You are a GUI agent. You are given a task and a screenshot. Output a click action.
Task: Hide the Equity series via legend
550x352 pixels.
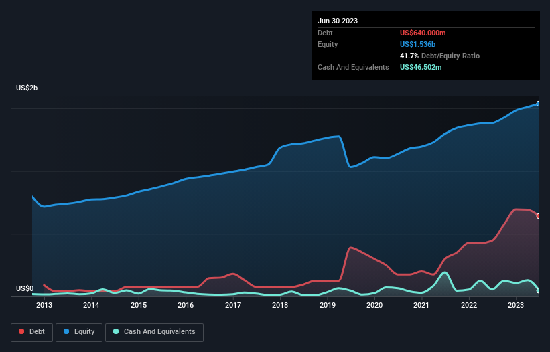(79, 332)
